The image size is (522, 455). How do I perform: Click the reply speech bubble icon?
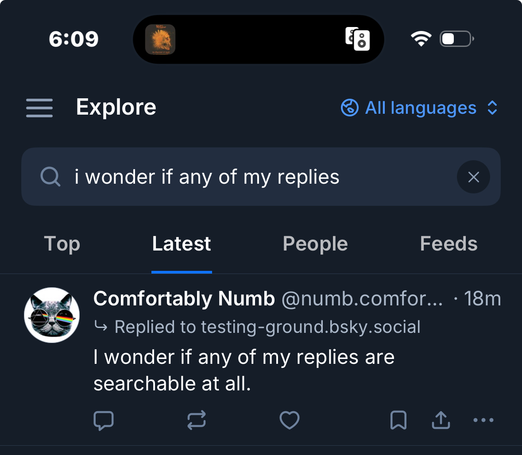tap(104, 420)
